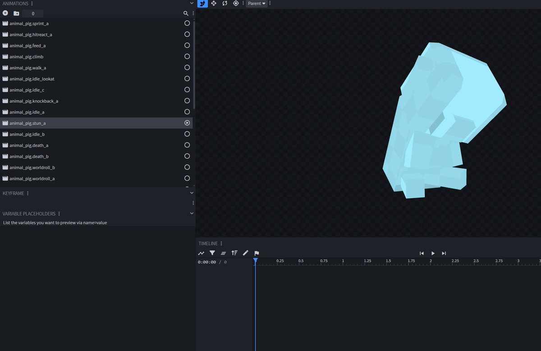Add timeline marker with flag icon
Image resolution: width=541 pixels, height=351 pixels.
tap(257, 253)
